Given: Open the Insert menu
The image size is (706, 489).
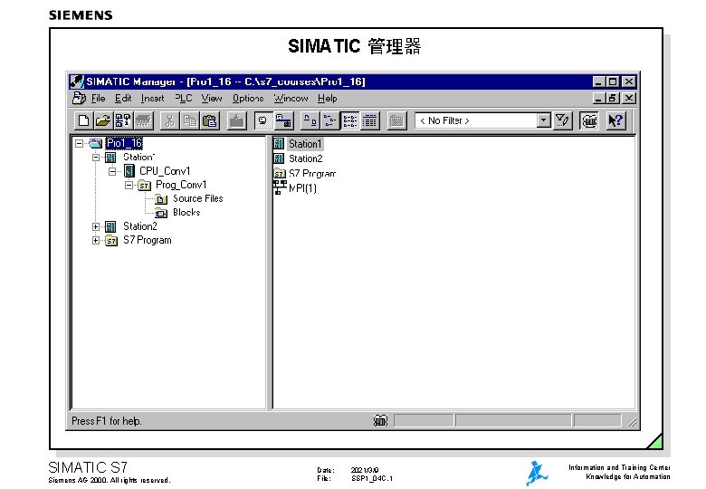Looking at the screenshot, I should 153,98.
